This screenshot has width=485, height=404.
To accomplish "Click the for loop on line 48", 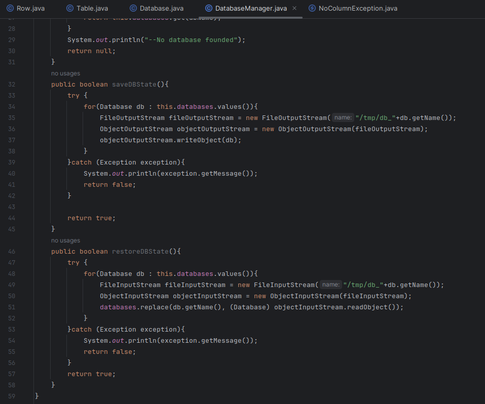I will 171,273.
